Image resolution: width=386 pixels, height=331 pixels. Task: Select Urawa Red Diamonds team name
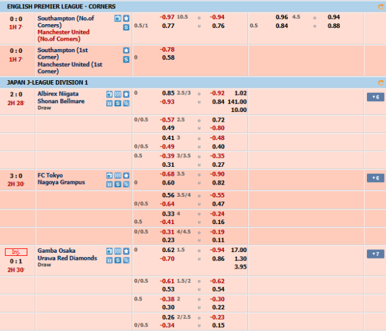point(67,258)
